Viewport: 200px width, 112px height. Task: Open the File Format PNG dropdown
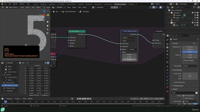[190, 101]
